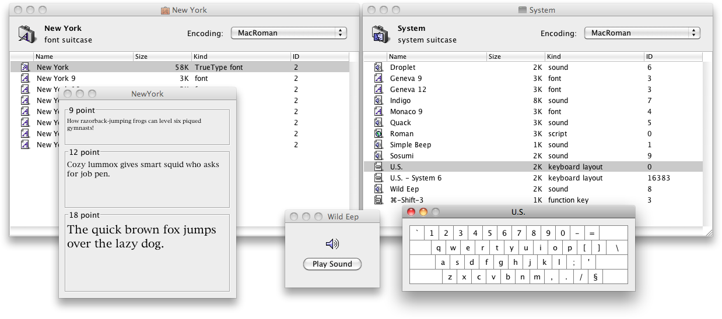This screenshot has width=722, height=319.
Task: Select the 'New York 9' row name
Action: tap(56, 79)
